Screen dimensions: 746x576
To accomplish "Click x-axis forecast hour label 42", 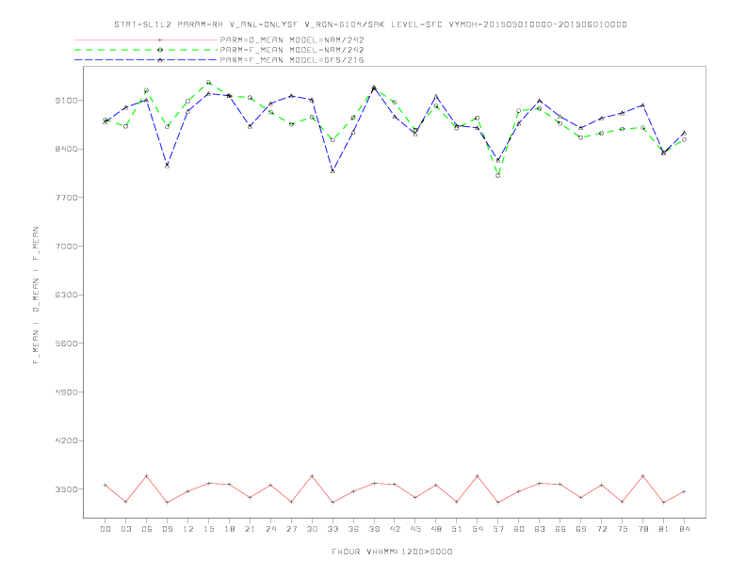I will point(395,529).
